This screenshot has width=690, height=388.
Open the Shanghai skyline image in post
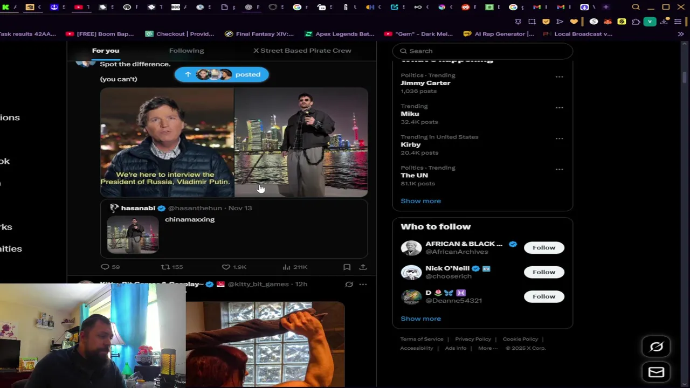(x=301, y=142)
